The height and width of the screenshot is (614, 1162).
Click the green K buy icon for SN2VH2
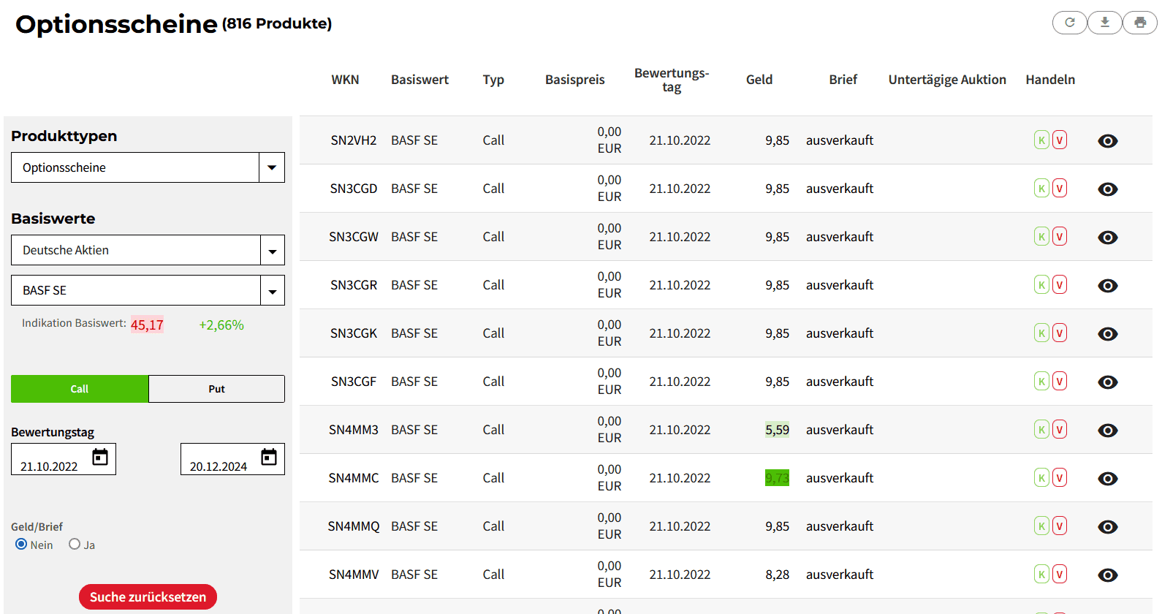point(1042,140)
